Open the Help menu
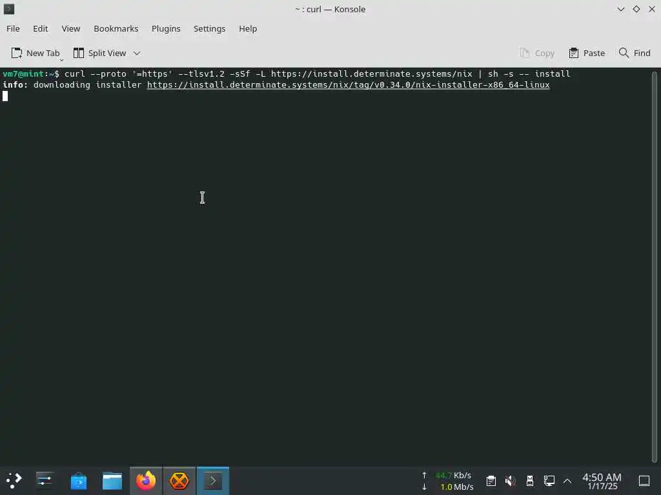The width and height of the screenshot is (661, 495). click(x=248, y=28)
